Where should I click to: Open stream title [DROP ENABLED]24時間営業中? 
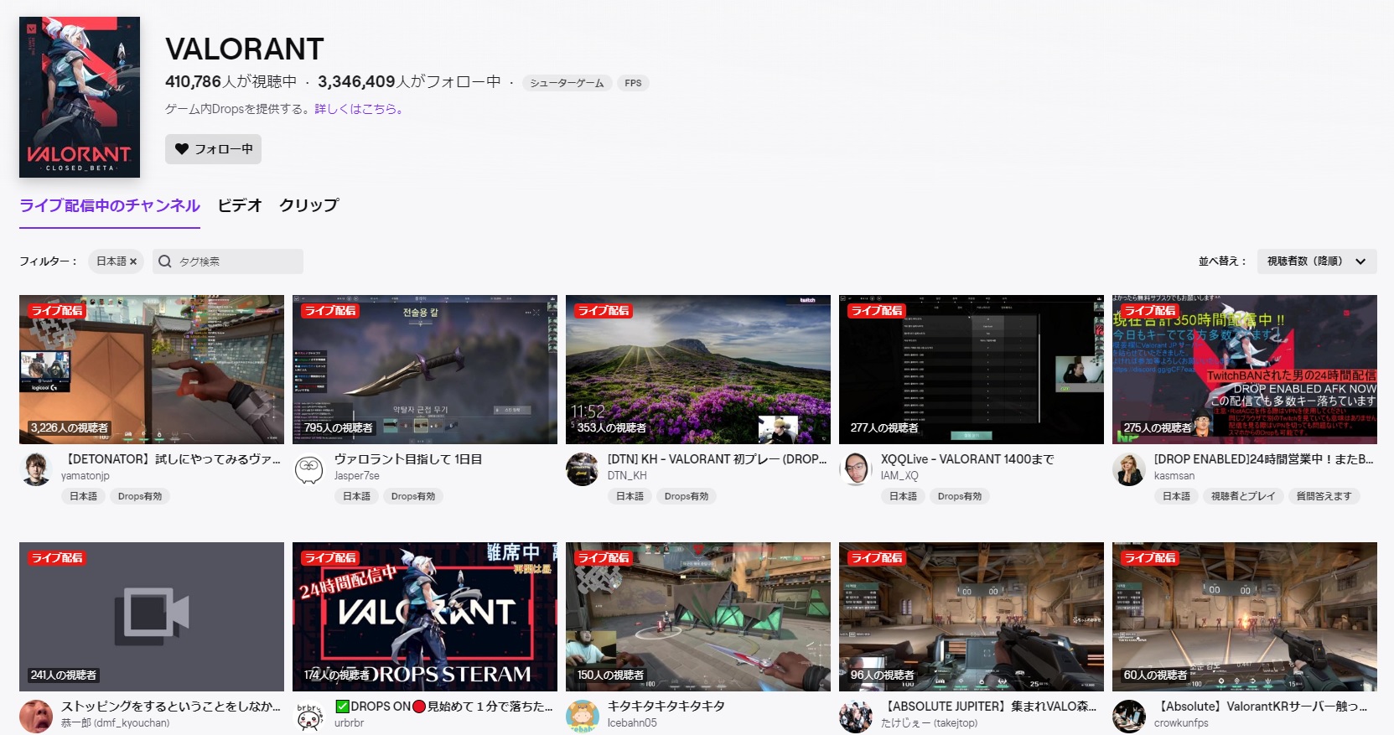click(x=1264, y=459)
